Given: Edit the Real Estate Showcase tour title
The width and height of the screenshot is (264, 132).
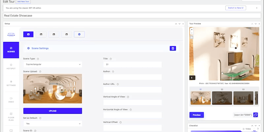Looking at the screenshot, I should (132, 16).
